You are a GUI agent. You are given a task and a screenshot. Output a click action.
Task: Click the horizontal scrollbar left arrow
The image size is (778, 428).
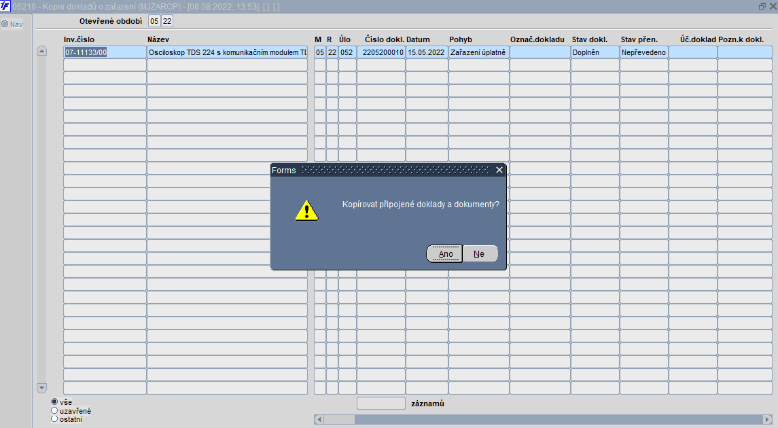tap(319, 420)
